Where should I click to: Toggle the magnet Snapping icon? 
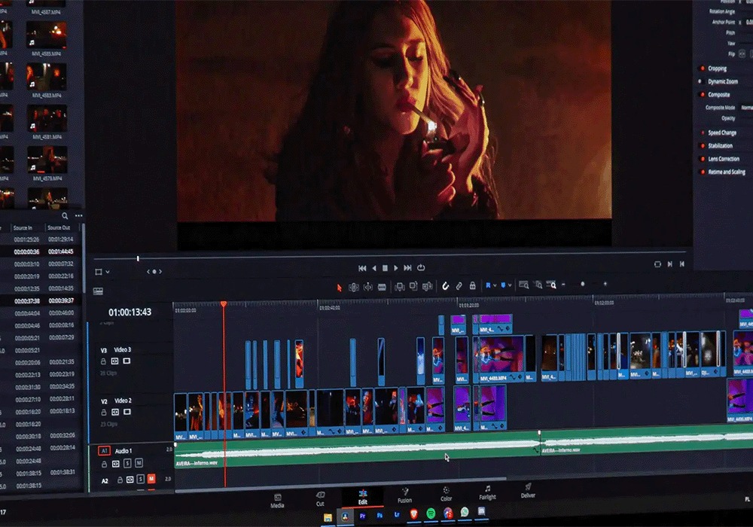click(445, 286)
